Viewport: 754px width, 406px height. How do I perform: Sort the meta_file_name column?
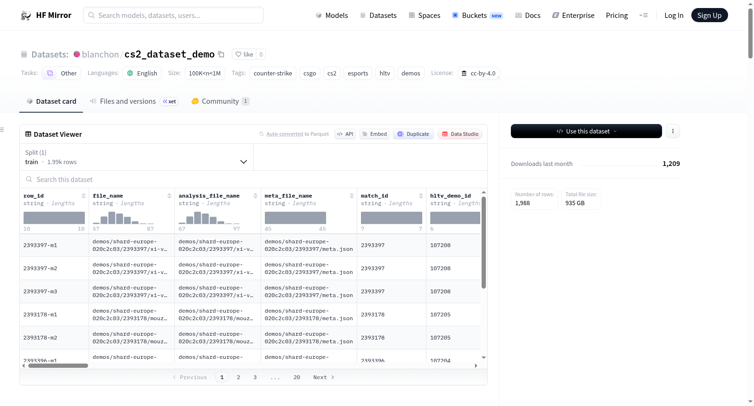click(x=352, y=196)
